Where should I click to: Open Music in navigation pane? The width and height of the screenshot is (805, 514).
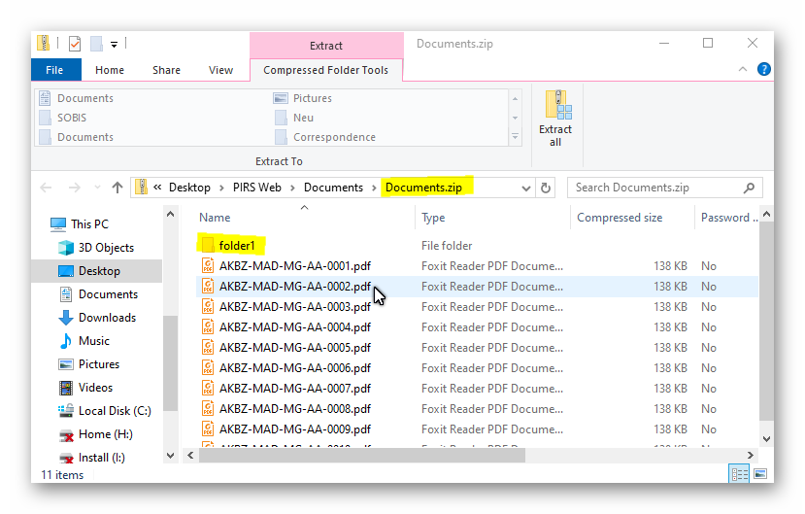[84, 341]
